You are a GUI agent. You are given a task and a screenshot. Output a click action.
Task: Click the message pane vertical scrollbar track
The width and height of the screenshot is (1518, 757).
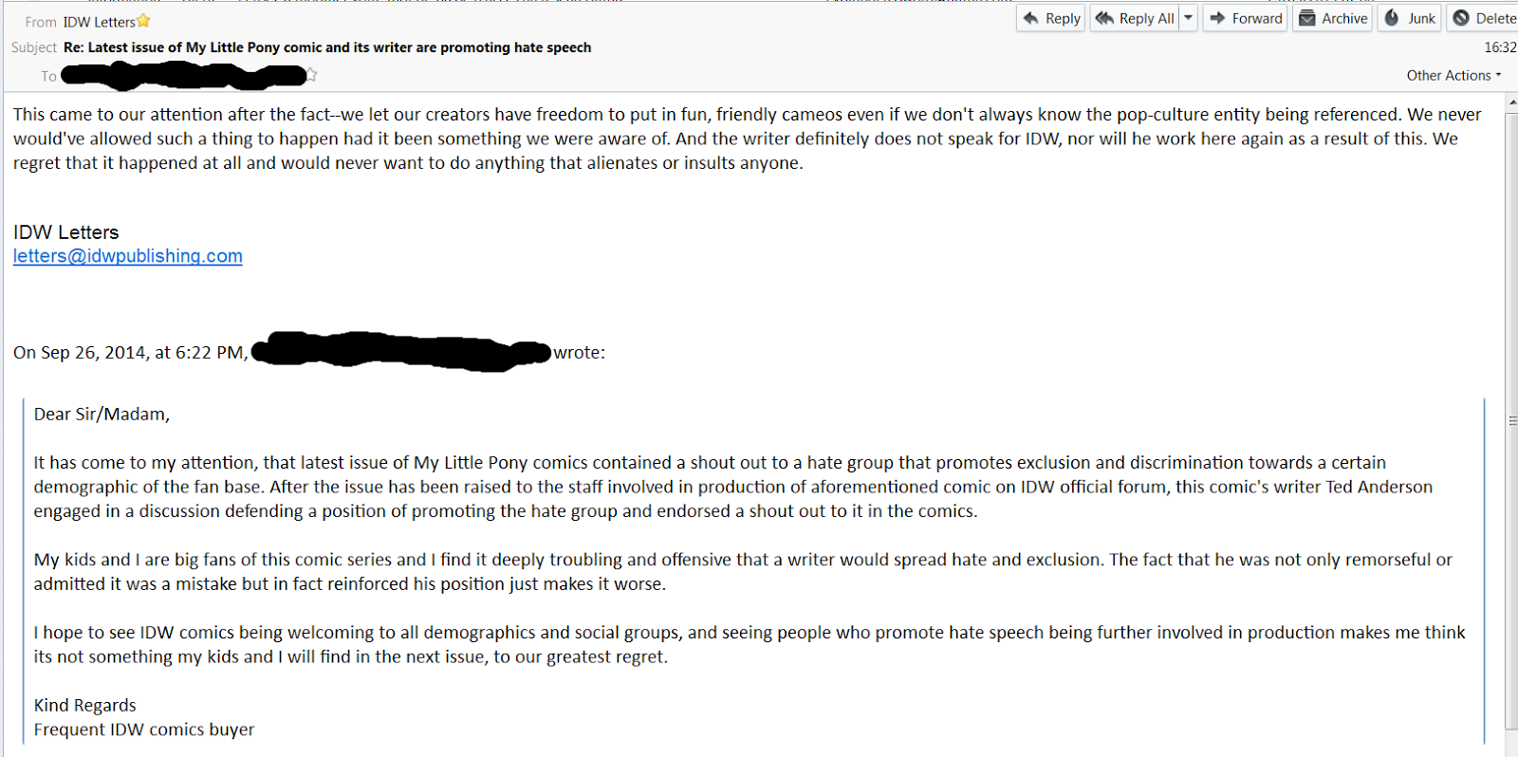pyautogui.click(x=1511, y=569)
